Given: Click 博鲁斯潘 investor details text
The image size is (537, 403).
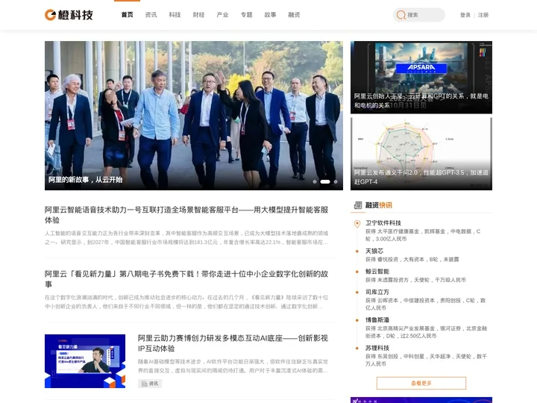Looking at the screenshot, I should click(426, 332).
